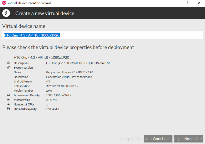Close the Virtual device creation wizard
Screen dimensions: 205x144
199,3
